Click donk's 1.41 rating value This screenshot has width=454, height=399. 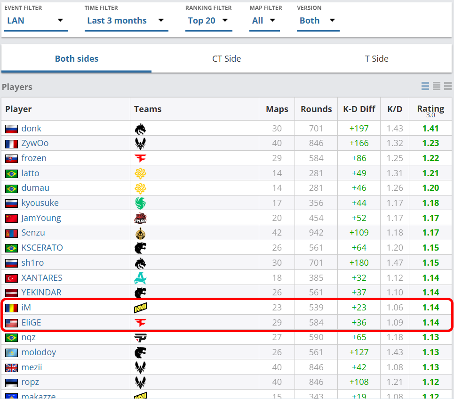[430, 129]
